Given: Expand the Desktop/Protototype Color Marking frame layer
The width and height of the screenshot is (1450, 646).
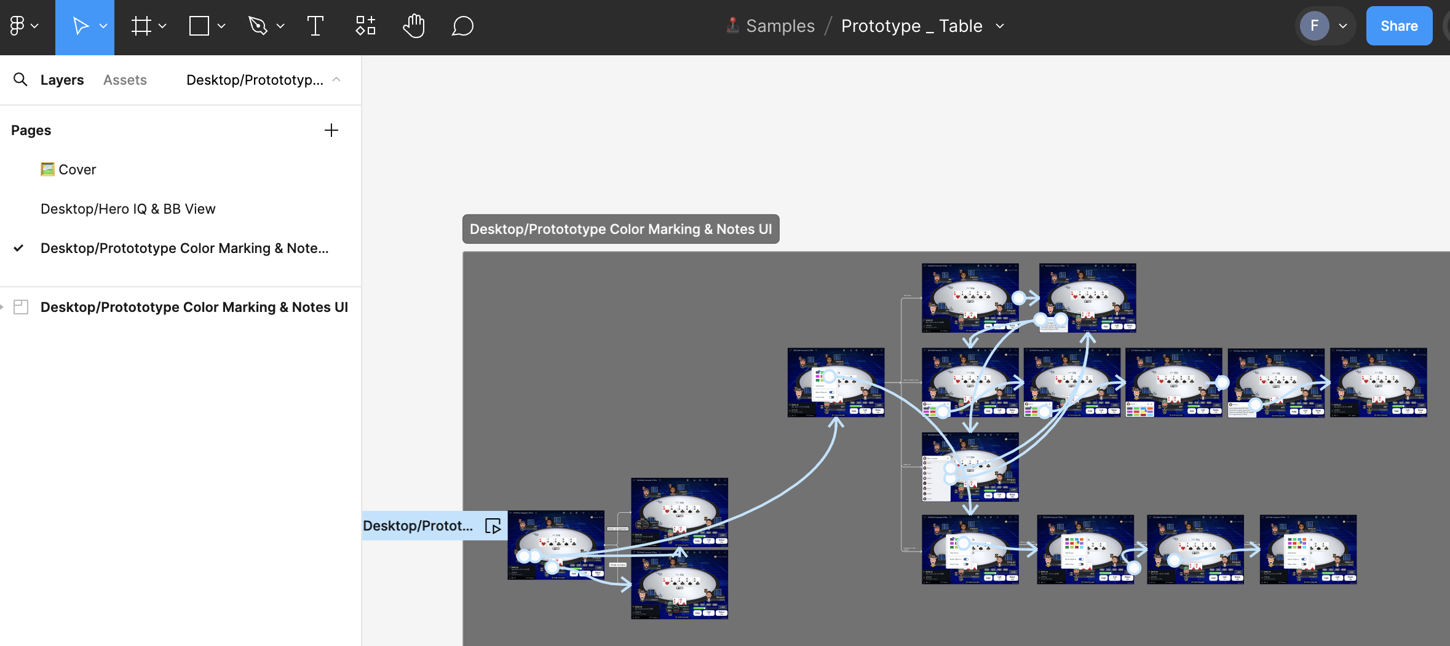Looking at the screenshot, I should coord(3,307).
